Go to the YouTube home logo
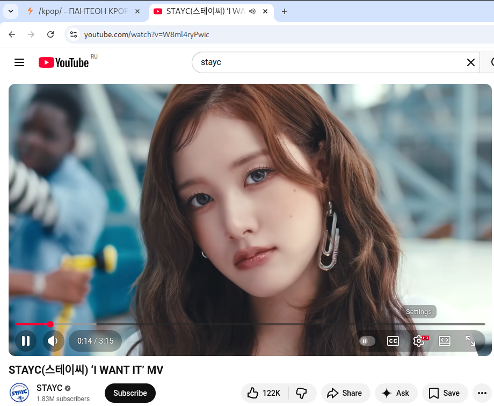Screen dimensions: 494x406 (x=64, y=62)
